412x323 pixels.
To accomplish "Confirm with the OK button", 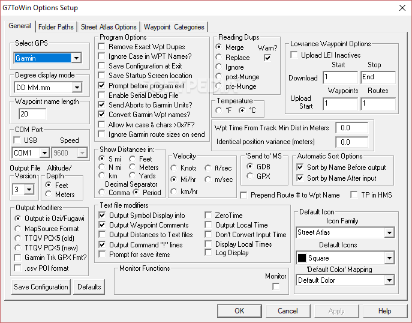I will coord(239,311).
